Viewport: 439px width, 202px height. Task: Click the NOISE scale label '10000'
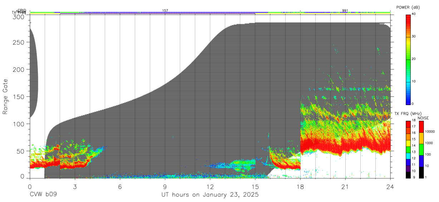tap(430, 132)
